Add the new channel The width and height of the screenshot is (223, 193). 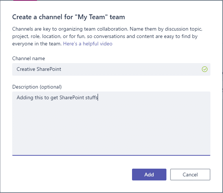[x=149, y=175]
